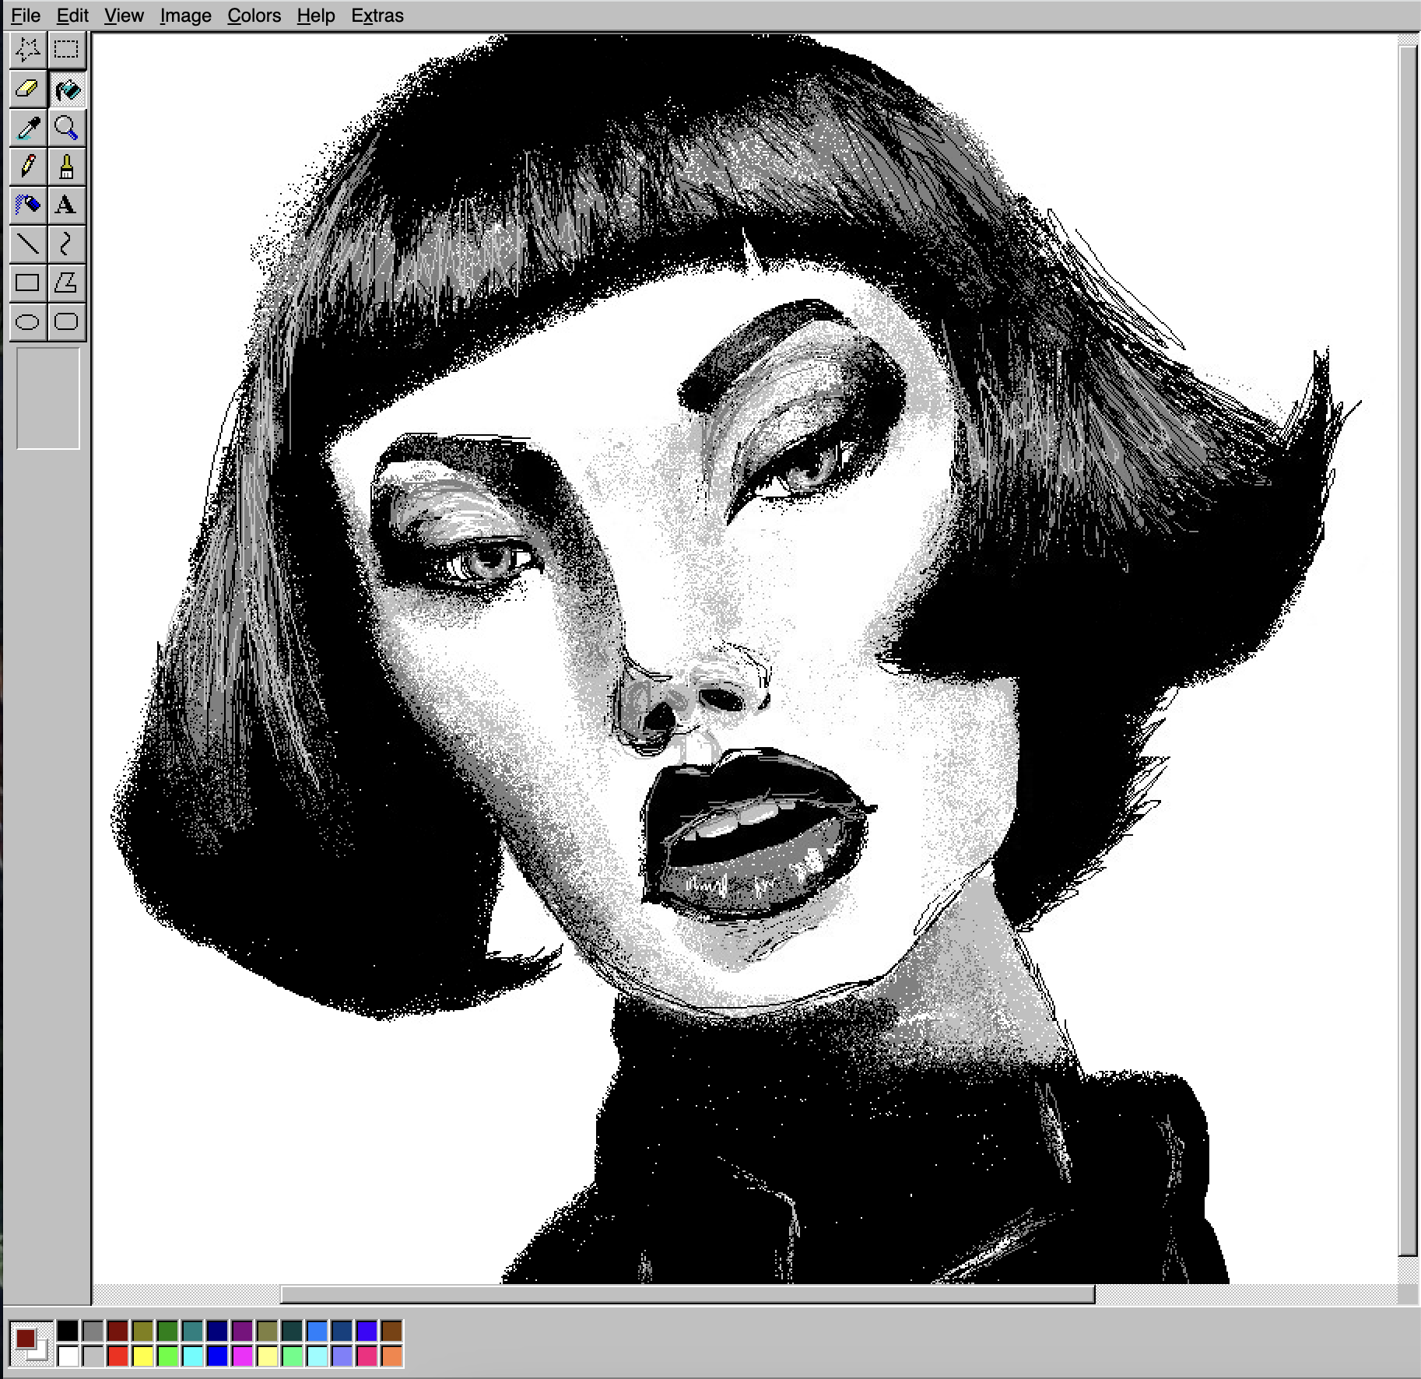1421x1379 pixels.
Task: Open the File menu
Action: pos(26,16)
